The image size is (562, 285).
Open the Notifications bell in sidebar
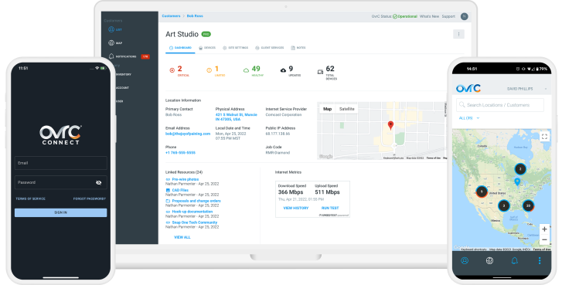pos(111,56)
